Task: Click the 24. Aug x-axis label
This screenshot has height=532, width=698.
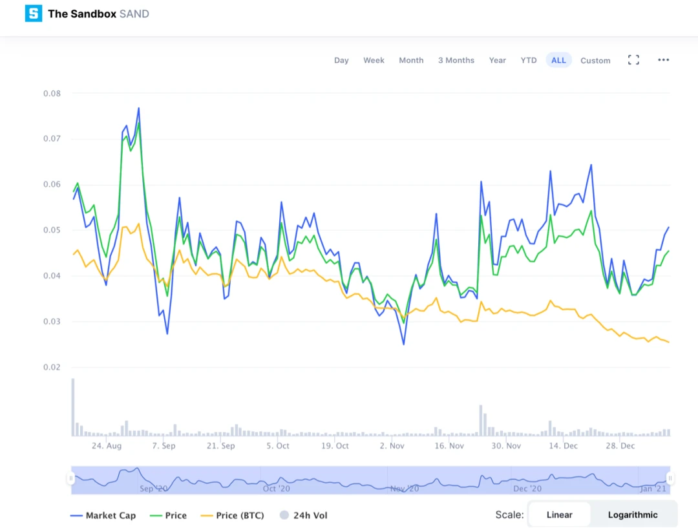Action: tap(107, 445)
